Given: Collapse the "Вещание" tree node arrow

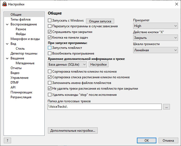Looking at the screenshot, I should pyautogui.click(x=7, y=58).
